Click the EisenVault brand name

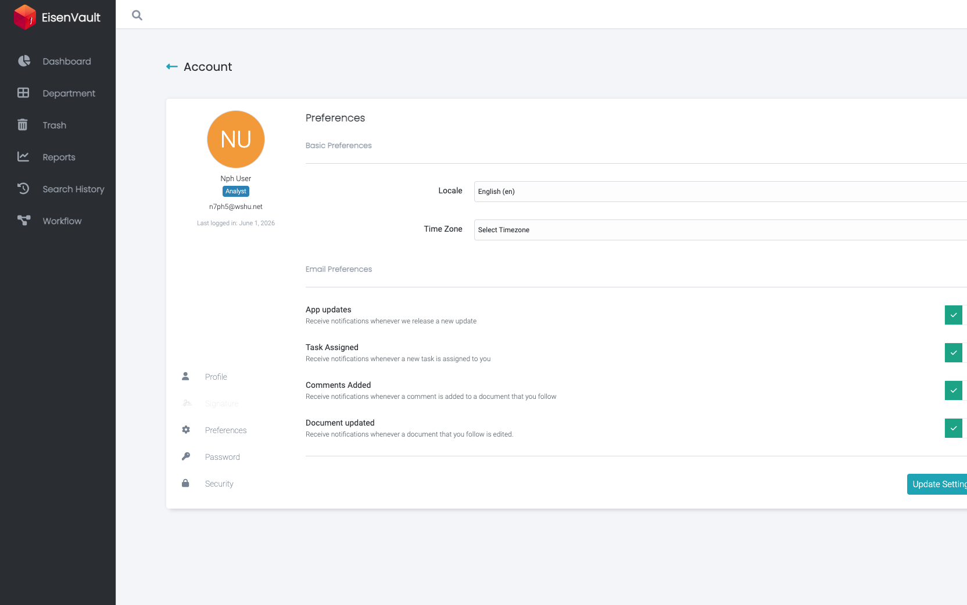click(x=71, y=17)
